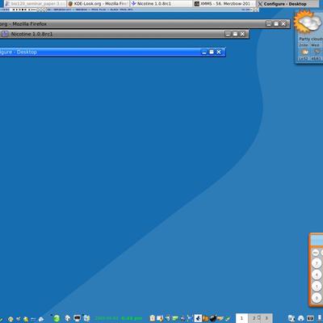Select the Configure - Desktop taskbar entry

288,4
